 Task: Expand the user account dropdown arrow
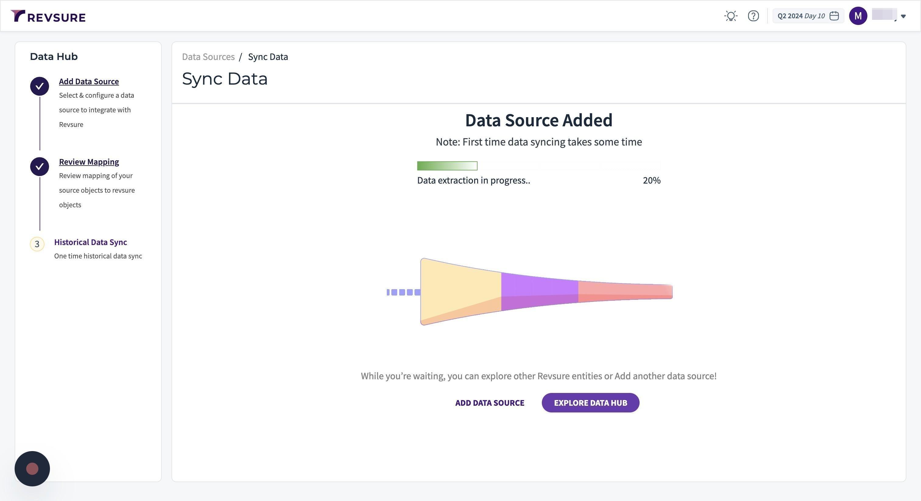(x=903, y=16)
